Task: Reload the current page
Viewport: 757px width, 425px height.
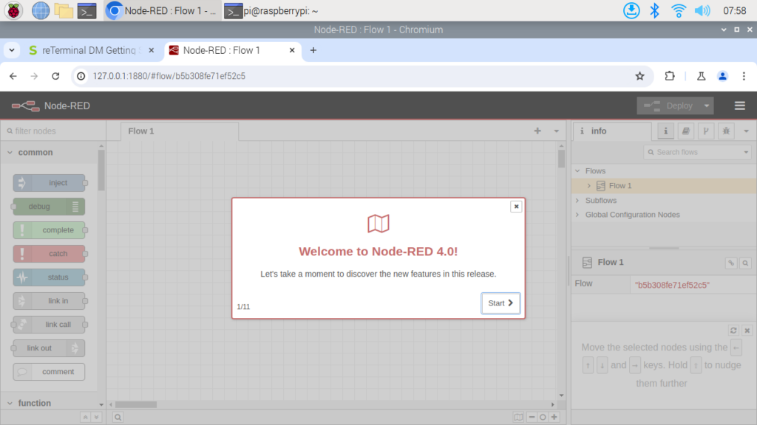Action: tap(55, 76)
